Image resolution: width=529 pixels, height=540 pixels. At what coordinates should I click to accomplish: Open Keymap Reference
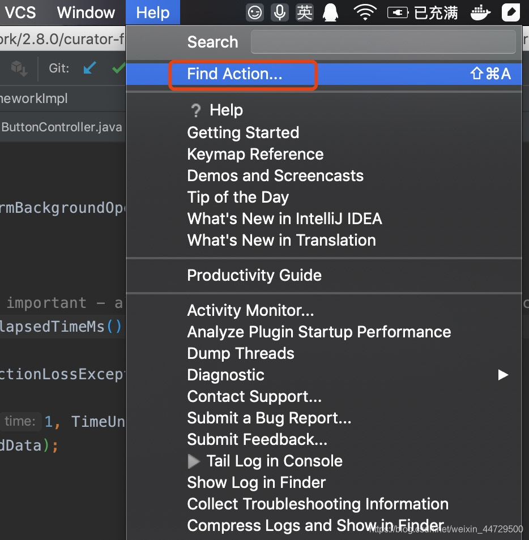255,154
